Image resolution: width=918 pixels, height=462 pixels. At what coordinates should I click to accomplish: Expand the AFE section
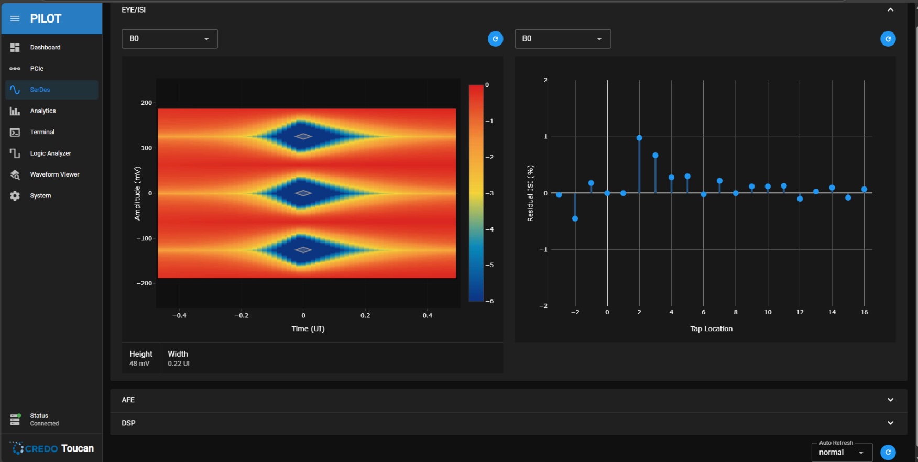coord(890,400)
